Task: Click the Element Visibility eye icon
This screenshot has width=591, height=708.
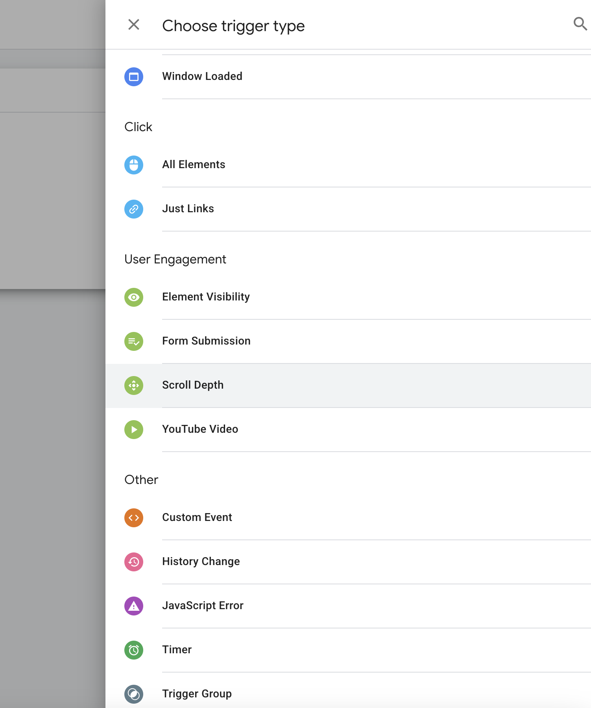Action: [134, 297]
